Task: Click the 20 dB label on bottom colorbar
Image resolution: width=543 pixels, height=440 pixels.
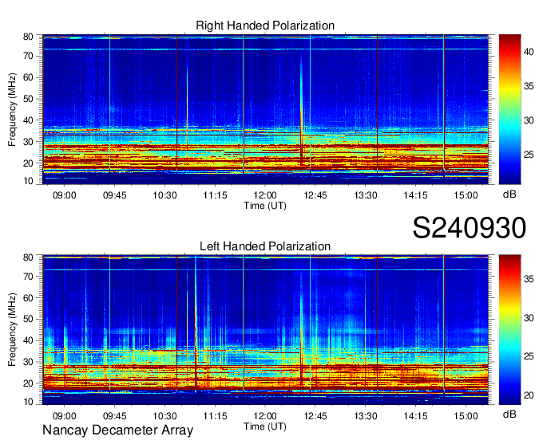Action: [x=529, y=395]
